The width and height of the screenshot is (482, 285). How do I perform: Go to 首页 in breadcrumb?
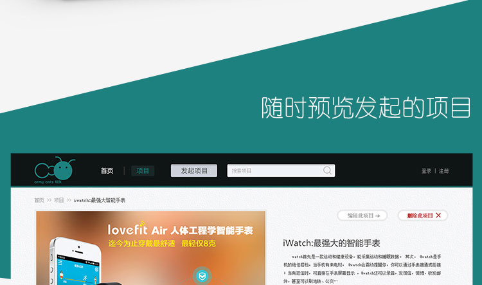click(39, 200)
